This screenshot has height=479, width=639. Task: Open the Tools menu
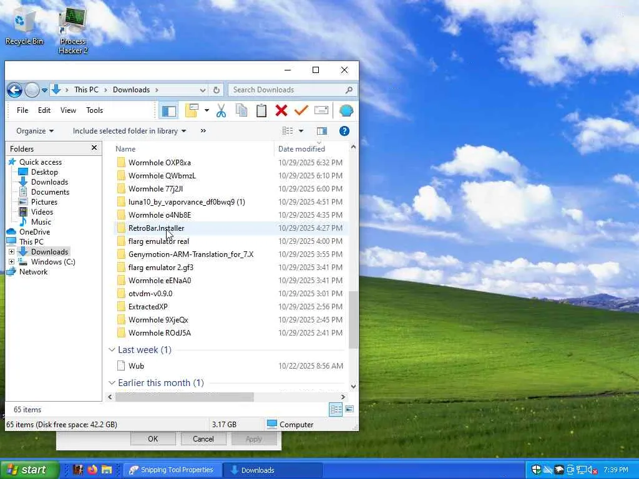click(95, 110)
